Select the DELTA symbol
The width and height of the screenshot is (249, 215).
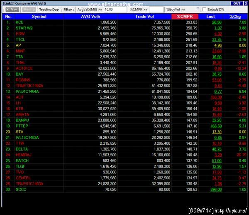point(22,149)
